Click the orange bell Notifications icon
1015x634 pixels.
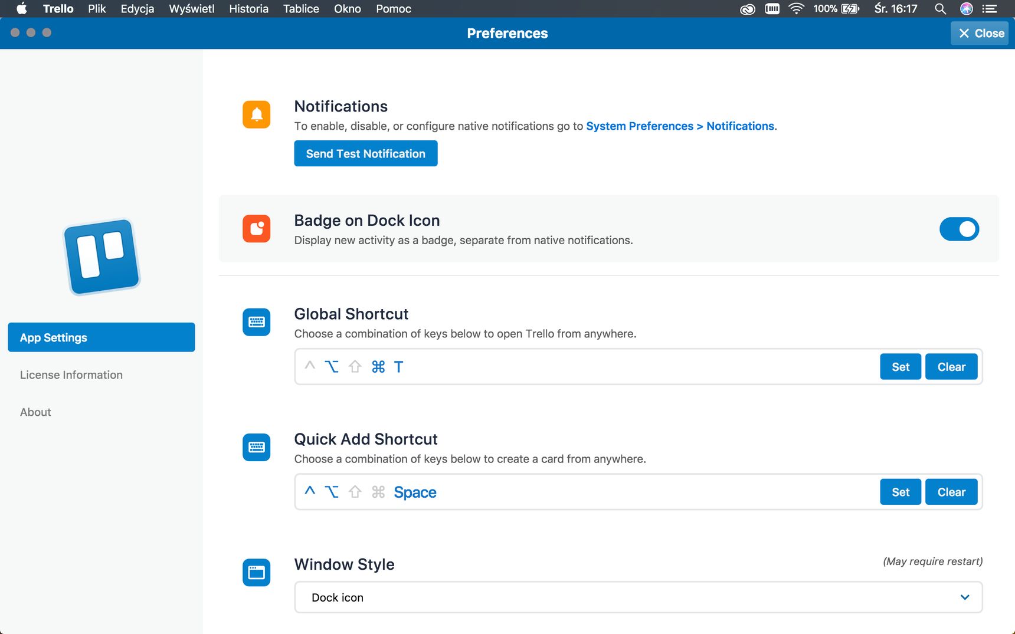click(256, 114)
